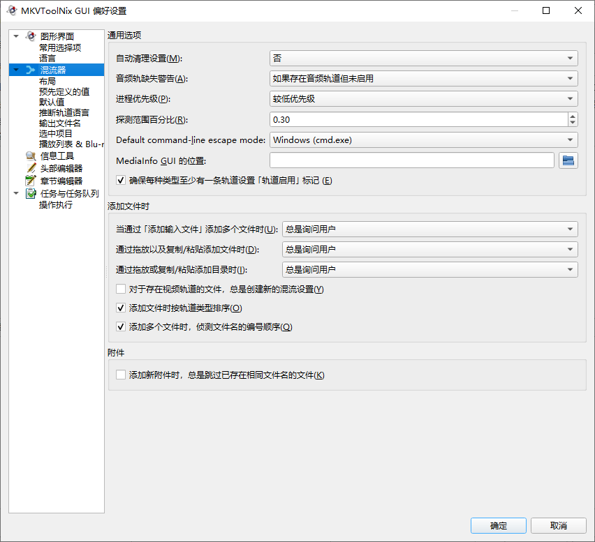
Task: Increase 探测范围百分比 with up arrow
Action: click(573, 116)
